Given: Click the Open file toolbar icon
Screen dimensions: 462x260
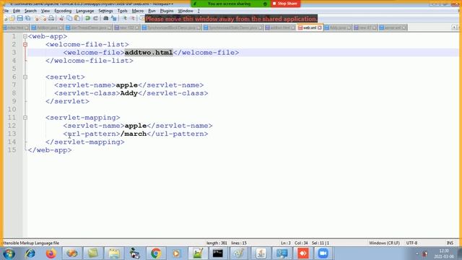Looking at the screenshot, I should (12, 18).
